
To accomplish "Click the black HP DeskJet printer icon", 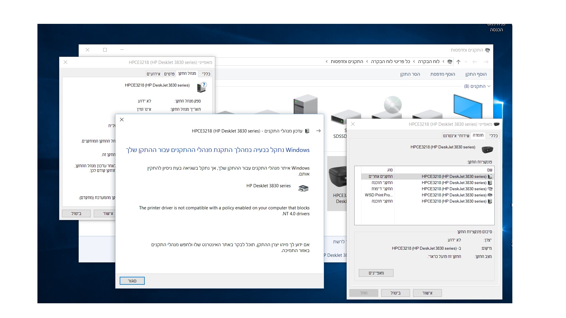I will (x=338, y=177).
